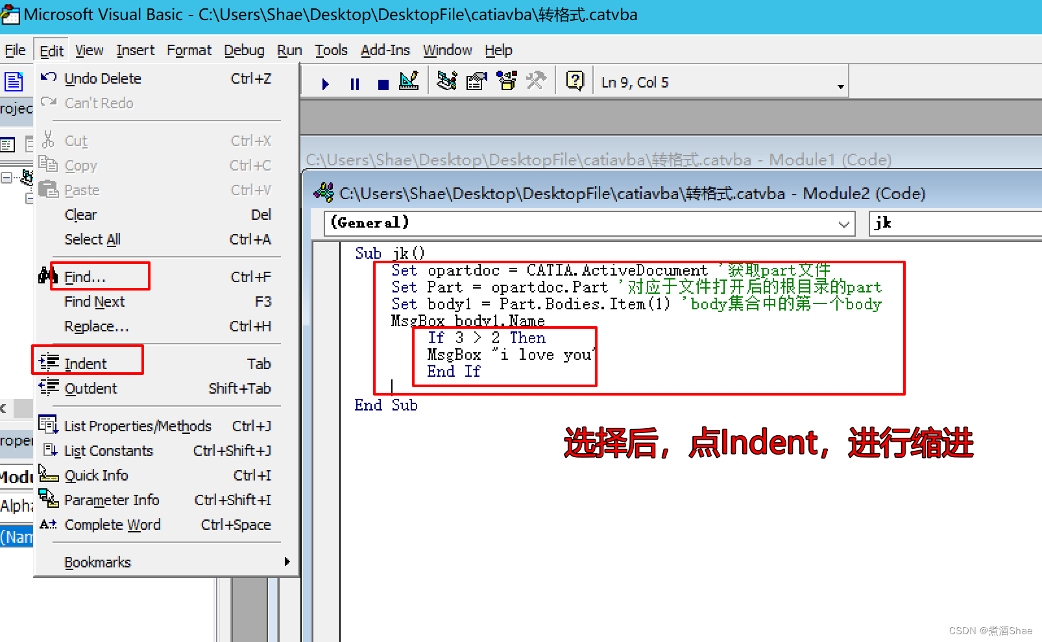Click Undo Delete menu entry

click(103, 78)
